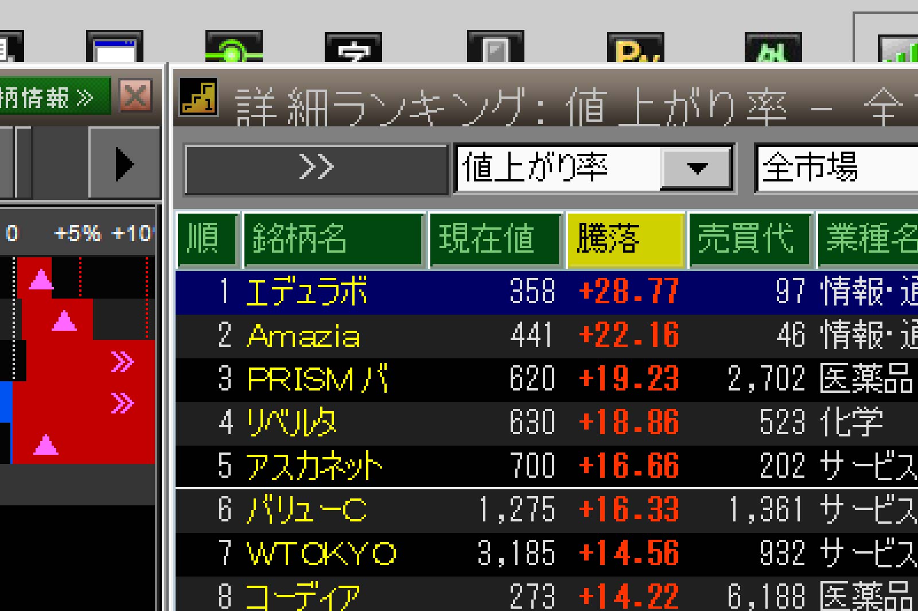Click the green chart toolbar icon
The height and width of the screenshot is (611, 918).
point(773,47)
